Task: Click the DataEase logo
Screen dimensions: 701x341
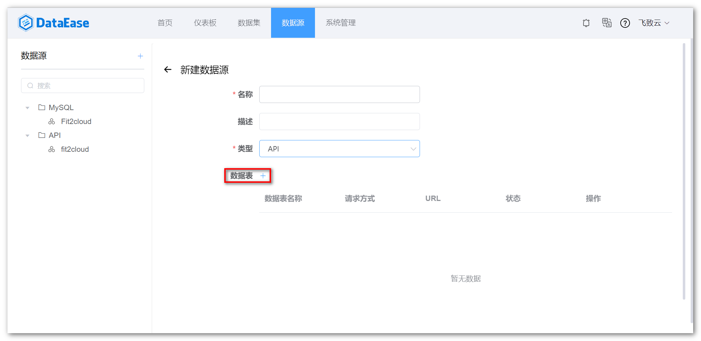Action: [x=53, y=22]
